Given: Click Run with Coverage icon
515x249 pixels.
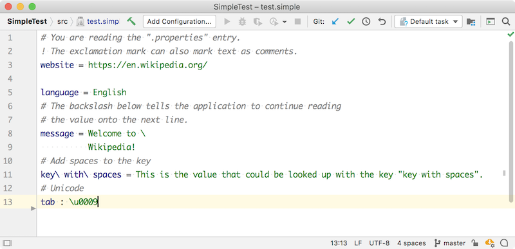Looking at the screenshot, I should click(257, 22).
